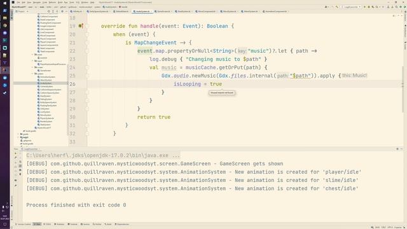Collapse the input folder in project tree
Image resolution: width=407 pixels, height=229 pixels.
(32, 61)
